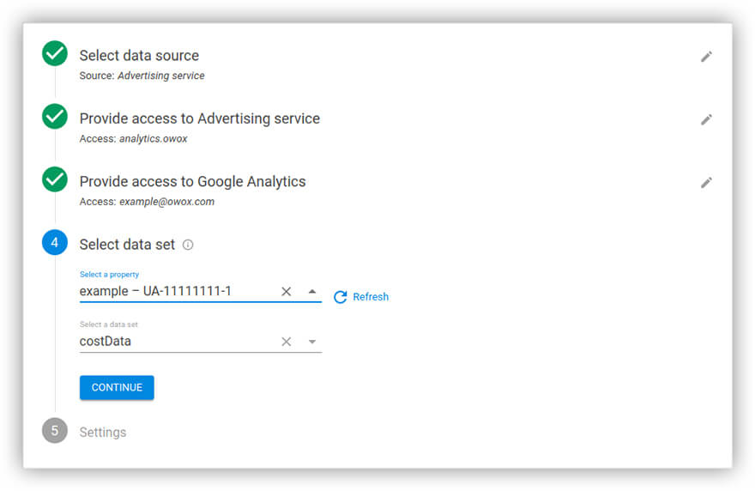Click the Provide access to Google Analytics heading
The image size is (755, 491).
[192, 181]
